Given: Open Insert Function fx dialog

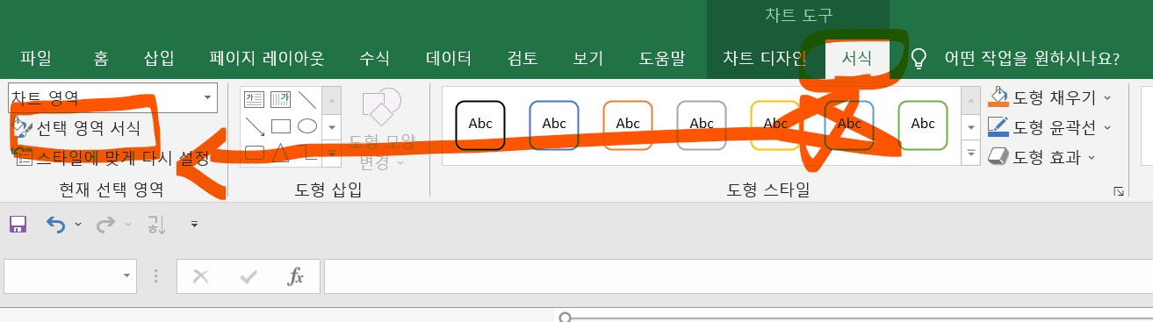Looking at the screenshot, I should point(296,276).
